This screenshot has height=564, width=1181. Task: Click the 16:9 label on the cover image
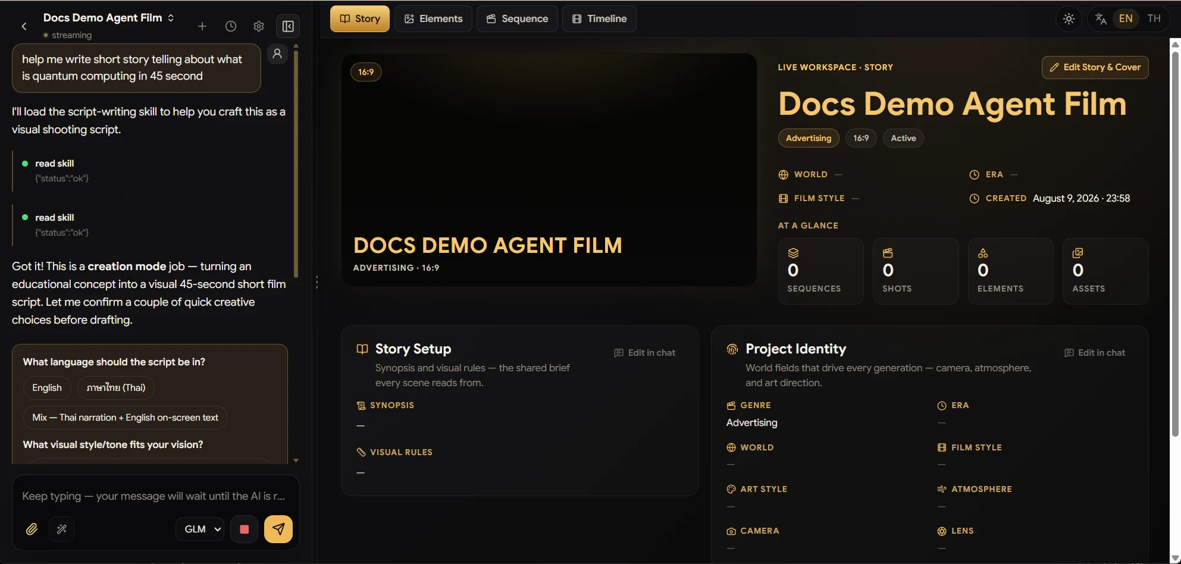[x=366, y=72]
